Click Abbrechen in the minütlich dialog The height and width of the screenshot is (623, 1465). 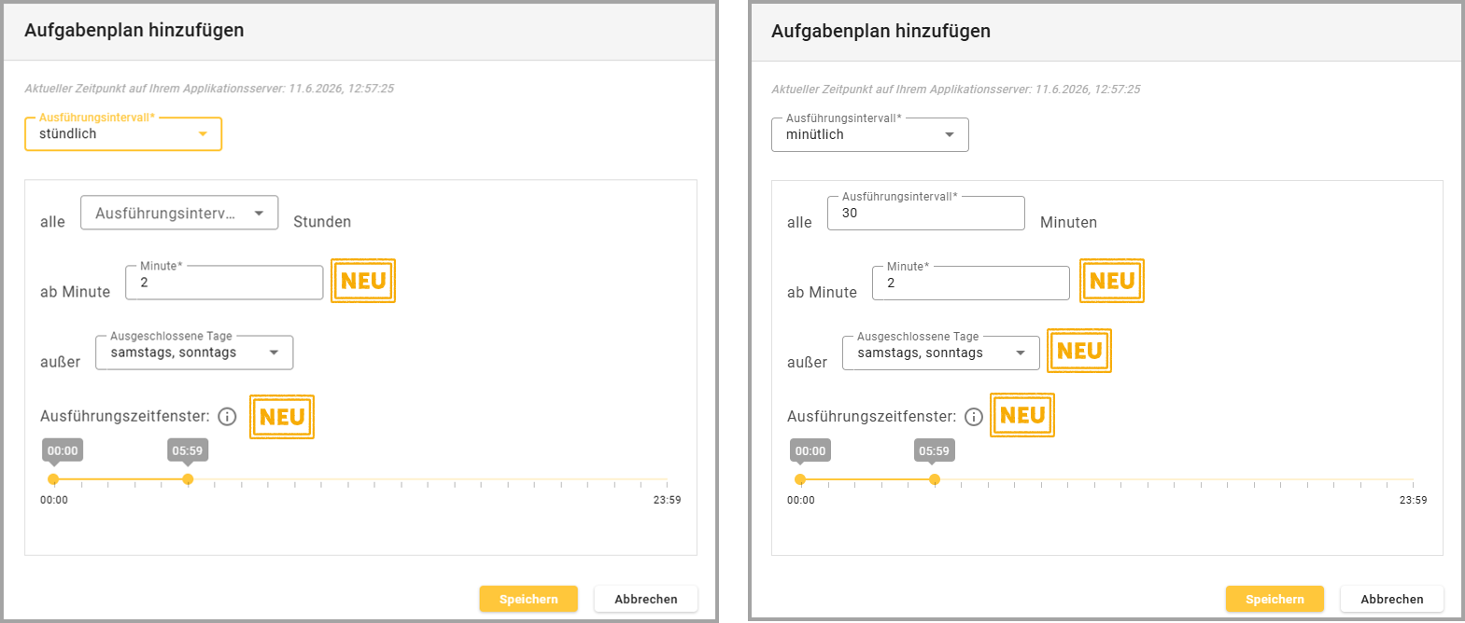click(1392, 599)
